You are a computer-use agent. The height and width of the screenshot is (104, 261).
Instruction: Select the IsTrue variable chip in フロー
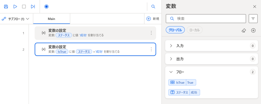182,82
